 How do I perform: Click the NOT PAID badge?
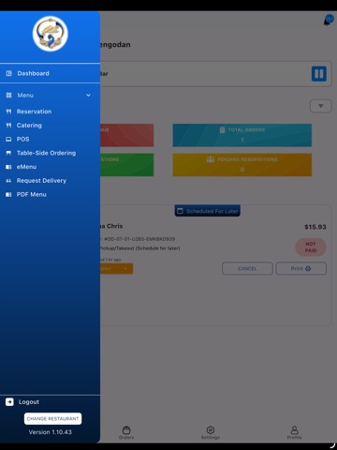(x=311, y=247)
